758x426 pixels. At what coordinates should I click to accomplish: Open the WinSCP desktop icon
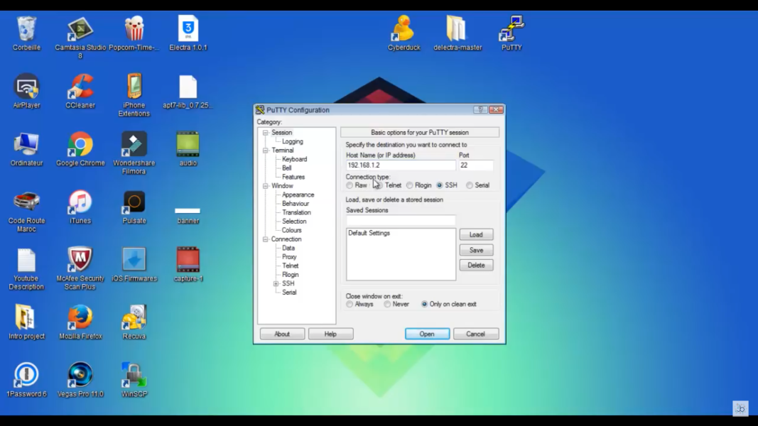click(134, 376)
